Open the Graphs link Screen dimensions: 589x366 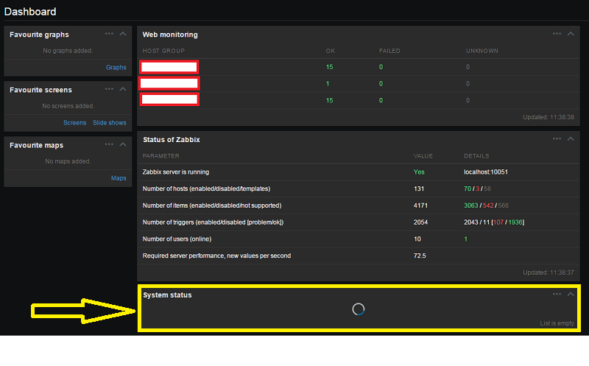coord(116,67)
